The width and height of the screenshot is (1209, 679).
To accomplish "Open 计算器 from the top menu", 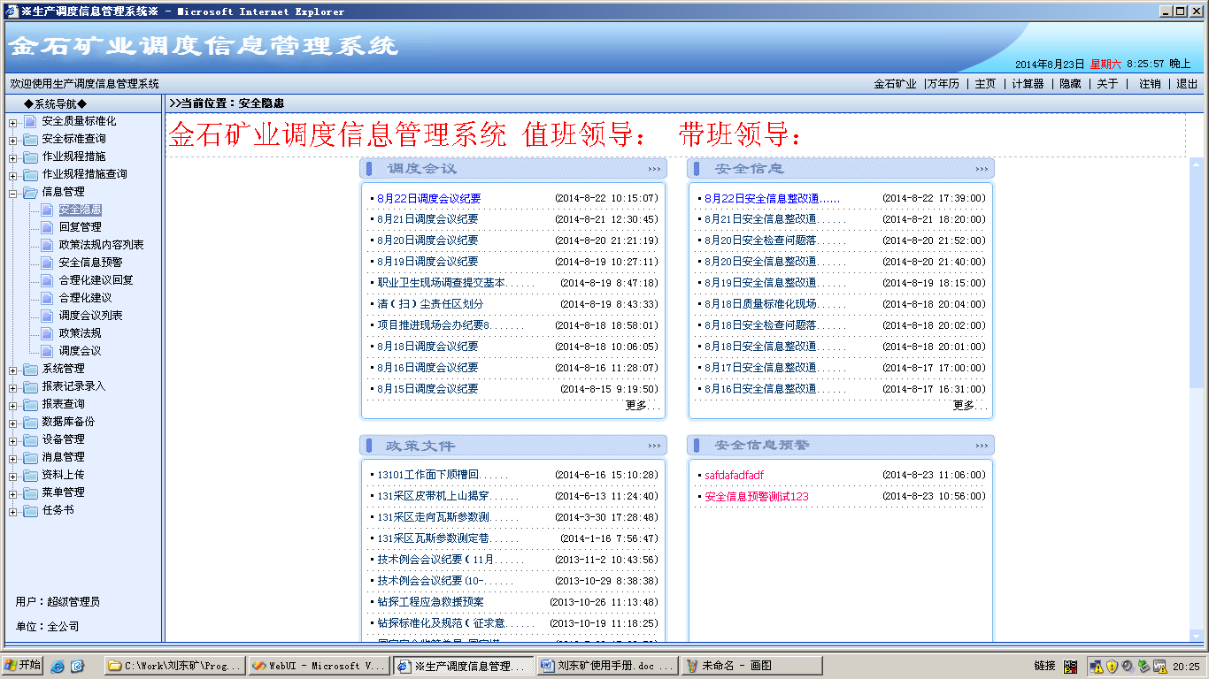I will 1028,84.
